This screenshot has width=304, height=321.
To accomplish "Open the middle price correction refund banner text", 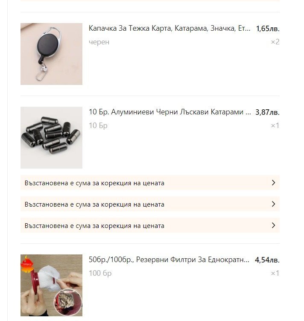I will point(94,204).
